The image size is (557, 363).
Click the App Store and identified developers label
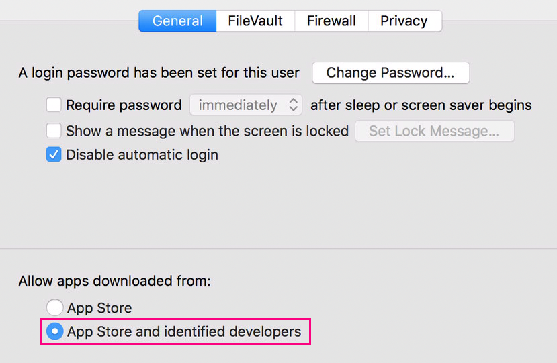click(x=184, y=331)
